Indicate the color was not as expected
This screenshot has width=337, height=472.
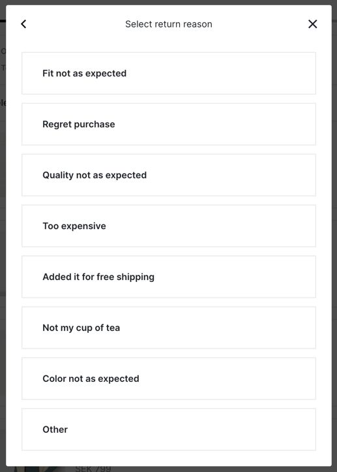click(x=169, y=379)
